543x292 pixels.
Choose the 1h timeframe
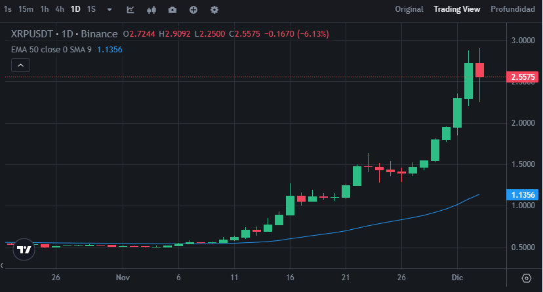click(x=45, y=9)
